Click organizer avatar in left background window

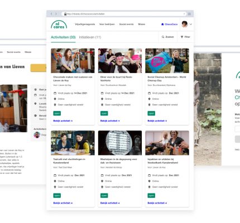click(x=37, y=135)
